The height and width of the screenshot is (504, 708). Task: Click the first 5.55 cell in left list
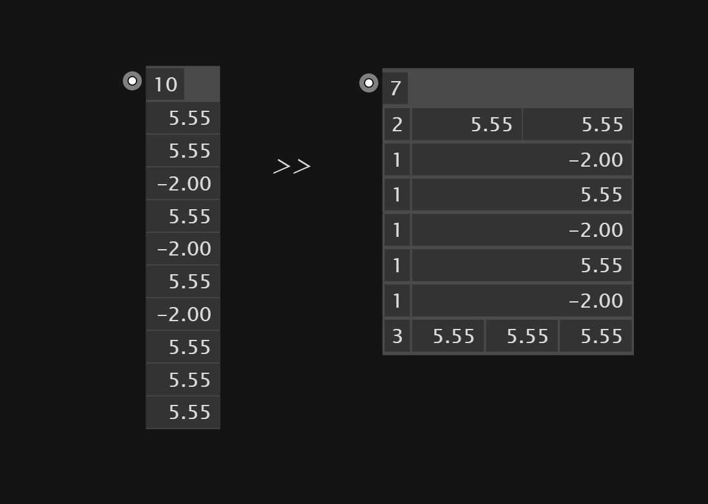[x=183, y=118]
